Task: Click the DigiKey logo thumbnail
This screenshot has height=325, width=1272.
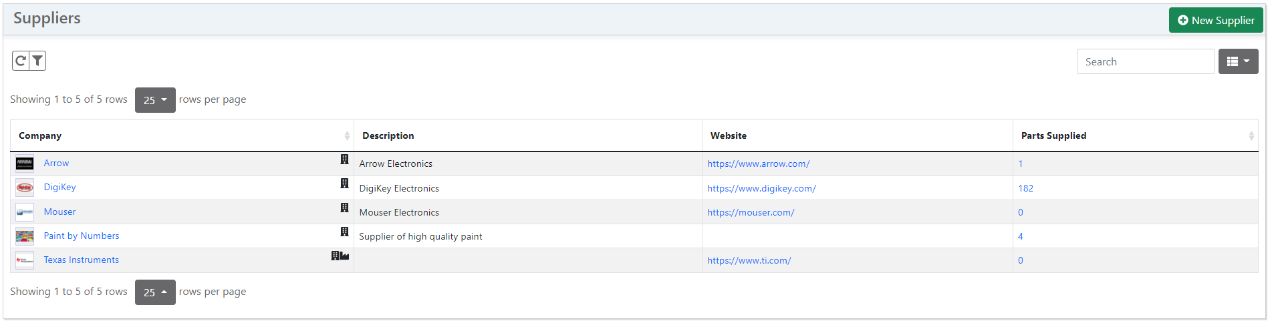Action: coord(25,188)
